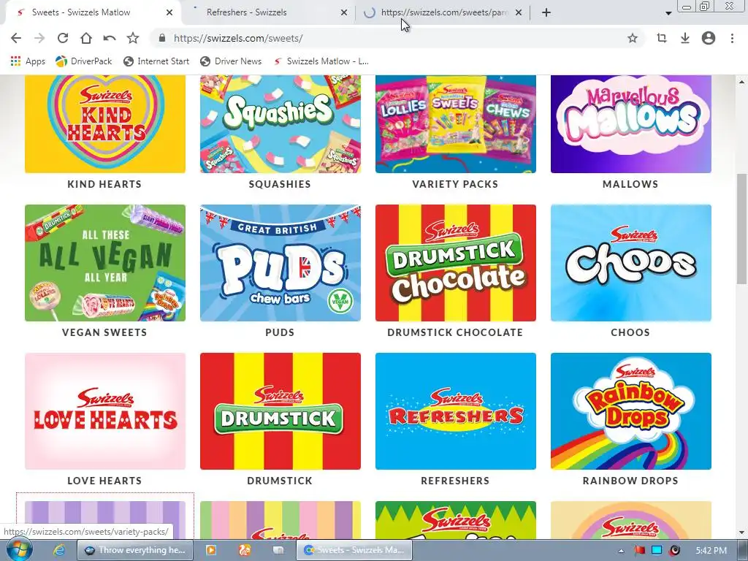The image size is (748, 561).
Task: Click the scrollbar up arrow
Action: [x=742, y=82]
